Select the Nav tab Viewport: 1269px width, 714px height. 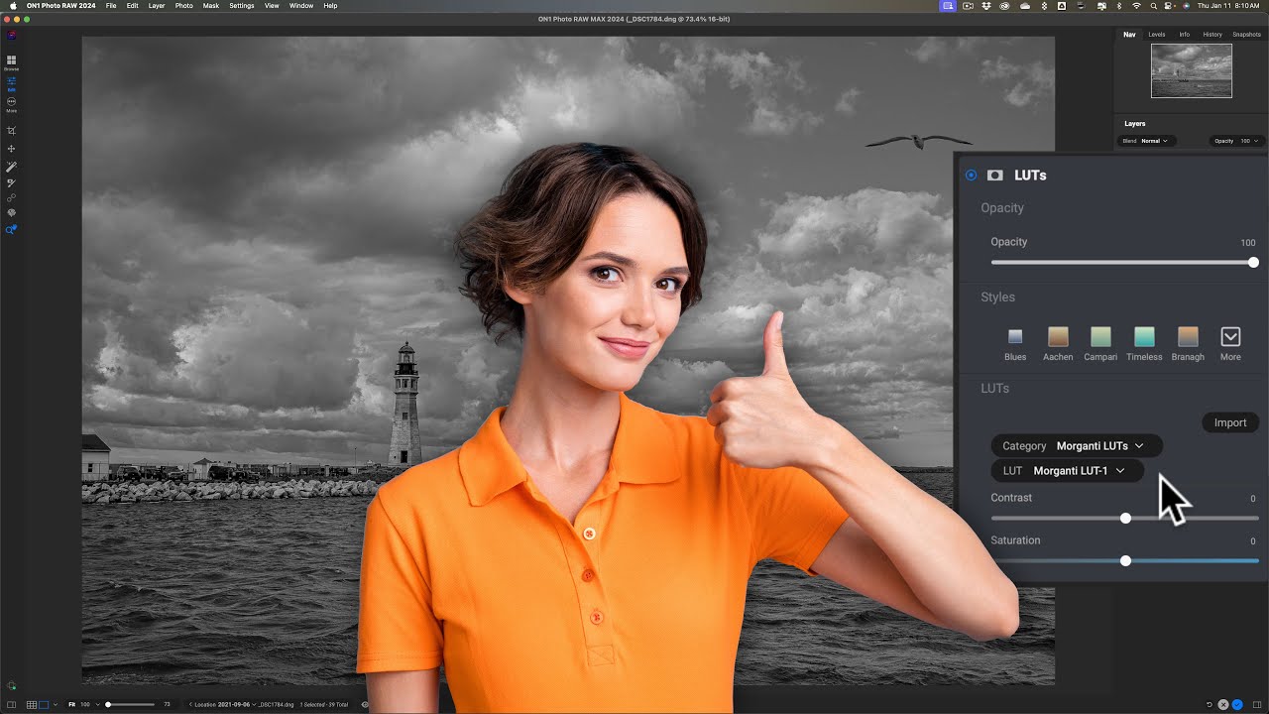(x=1129, y=35)
